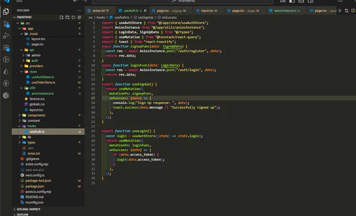Expand the providers folder
Screen dimensions: 356x216
tap(21, 66)
